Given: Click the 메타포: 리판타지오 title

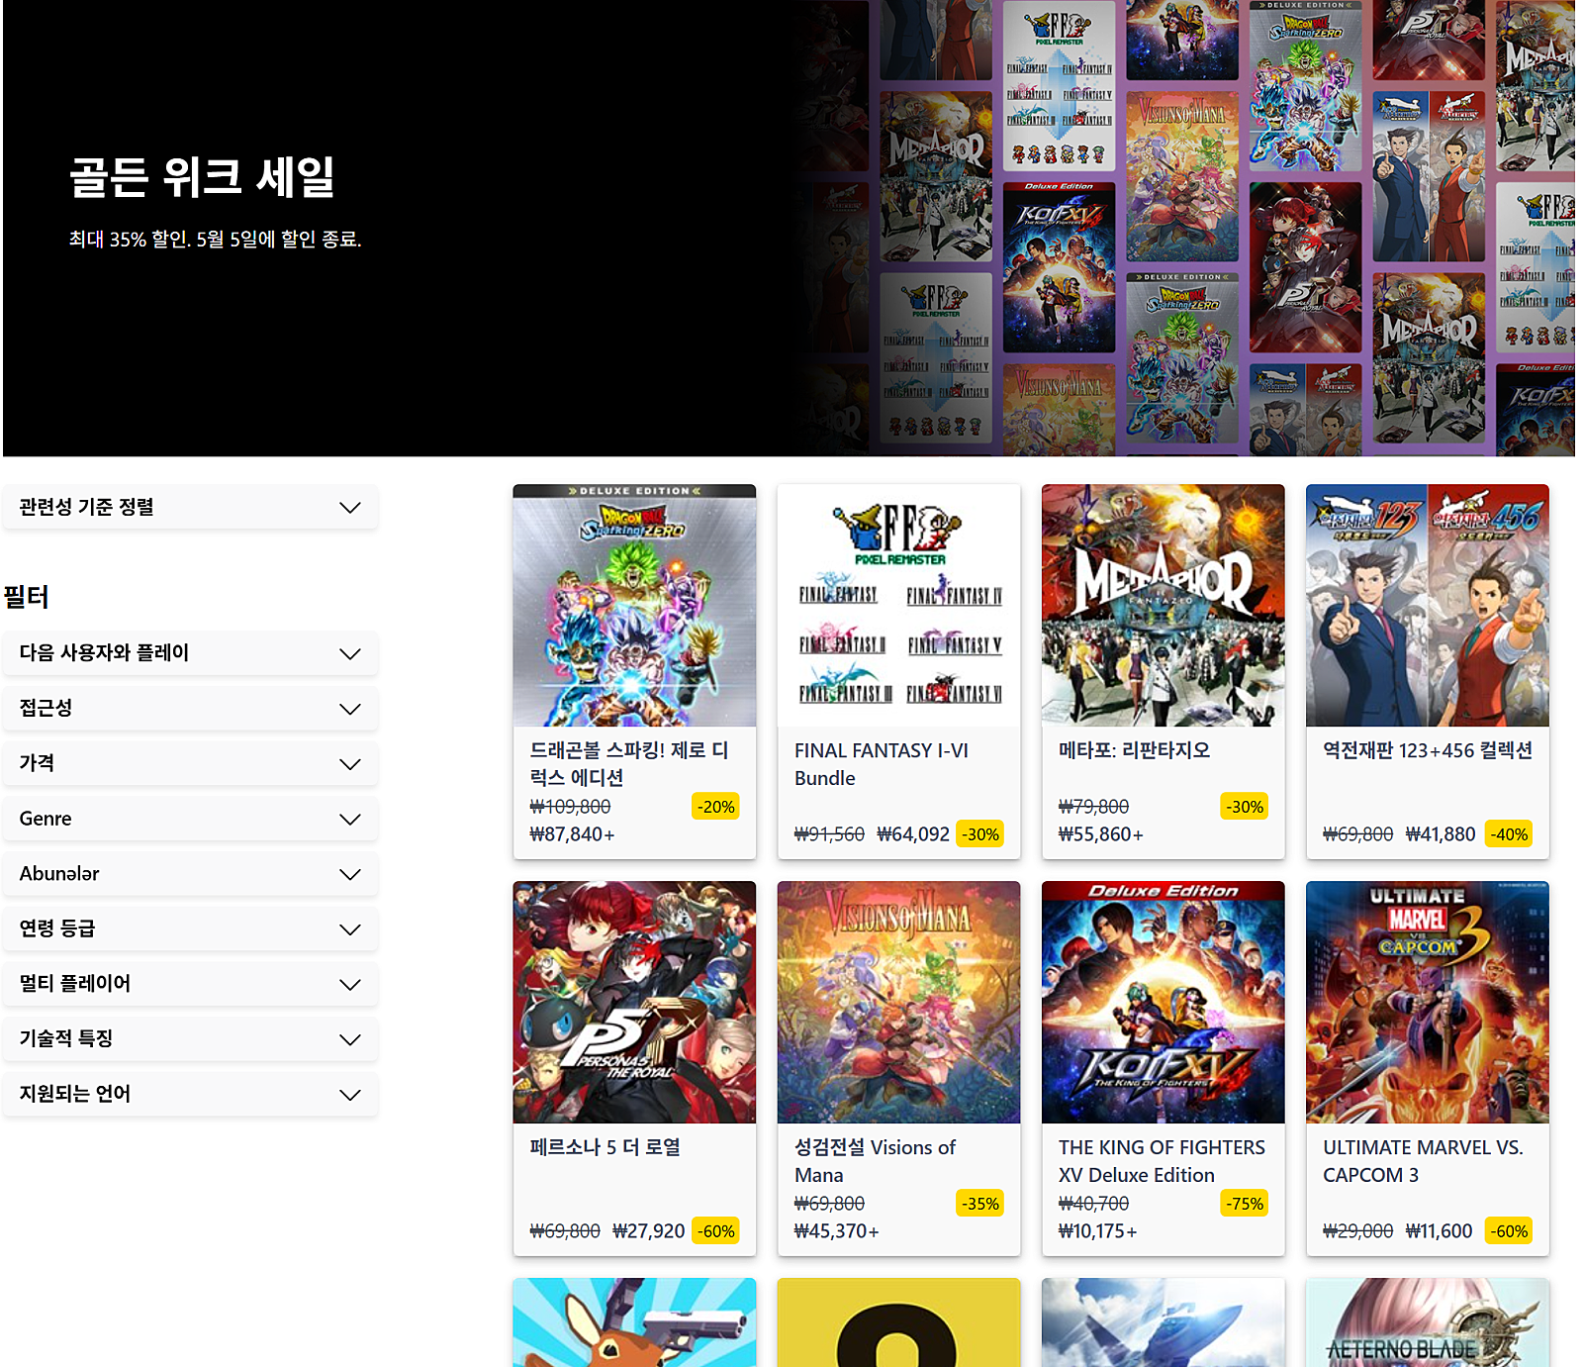Looking at the screenshot, I should [x=1135, y=750].
